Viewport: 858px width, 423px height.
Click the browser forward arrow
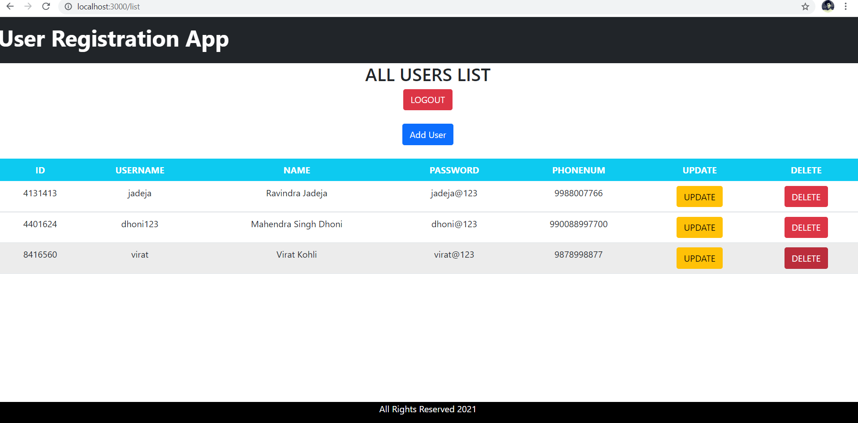pyautogui.click(x=28, y=6)
